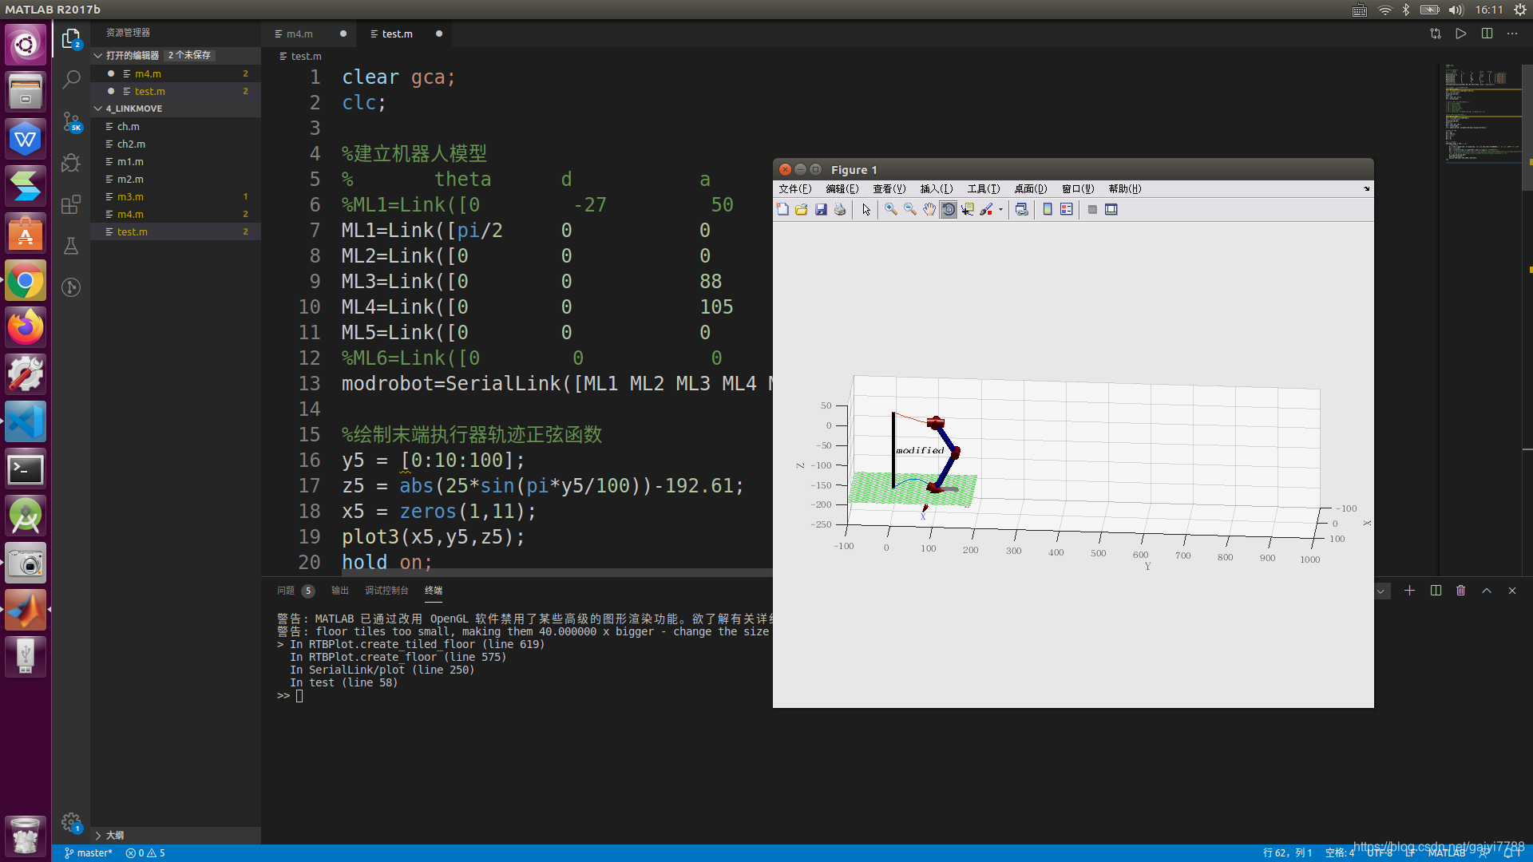Switch to the 问题 problems panel tab
This screenshot has height=862, width=1533.
point(295,591)
